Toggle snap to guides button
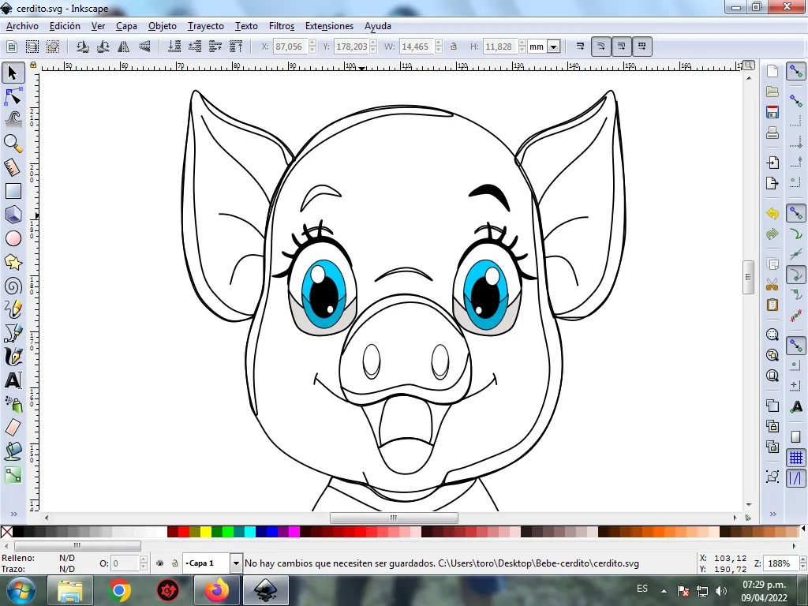 click(x=795, y=478)
